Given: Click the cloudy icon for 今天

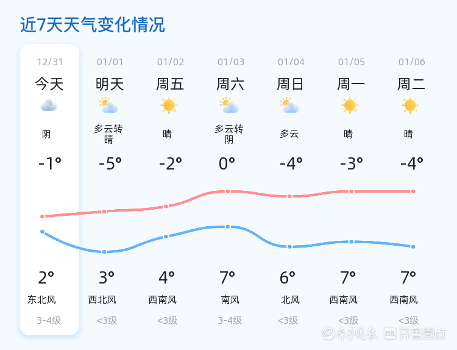Looking at the screenshot, I should coord(49,106).
